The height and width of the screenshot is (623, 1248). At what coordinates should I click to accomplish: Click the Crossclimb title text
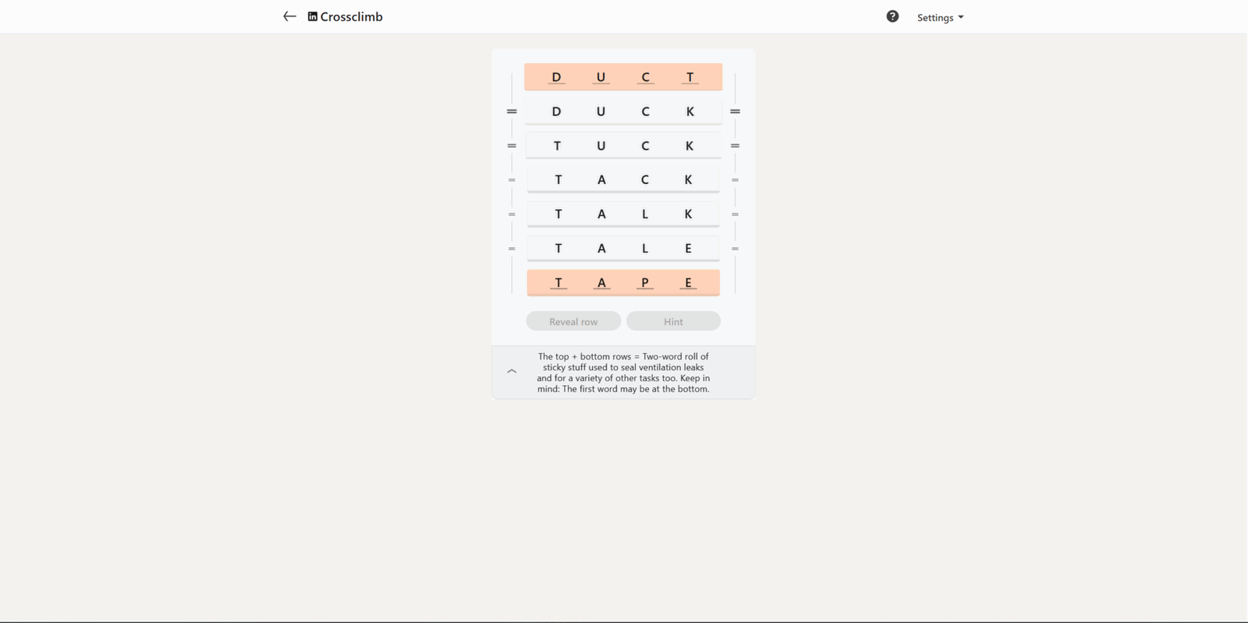click(351, 16)
